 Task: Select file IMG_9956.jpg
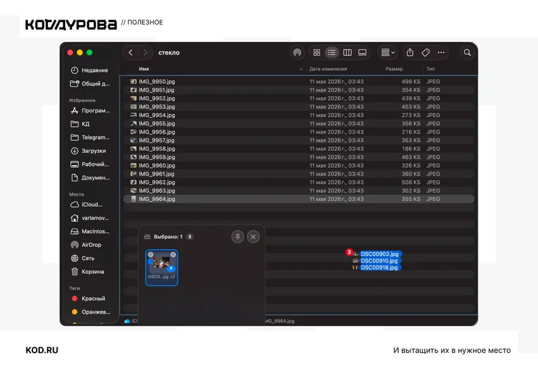coord(299,132)
